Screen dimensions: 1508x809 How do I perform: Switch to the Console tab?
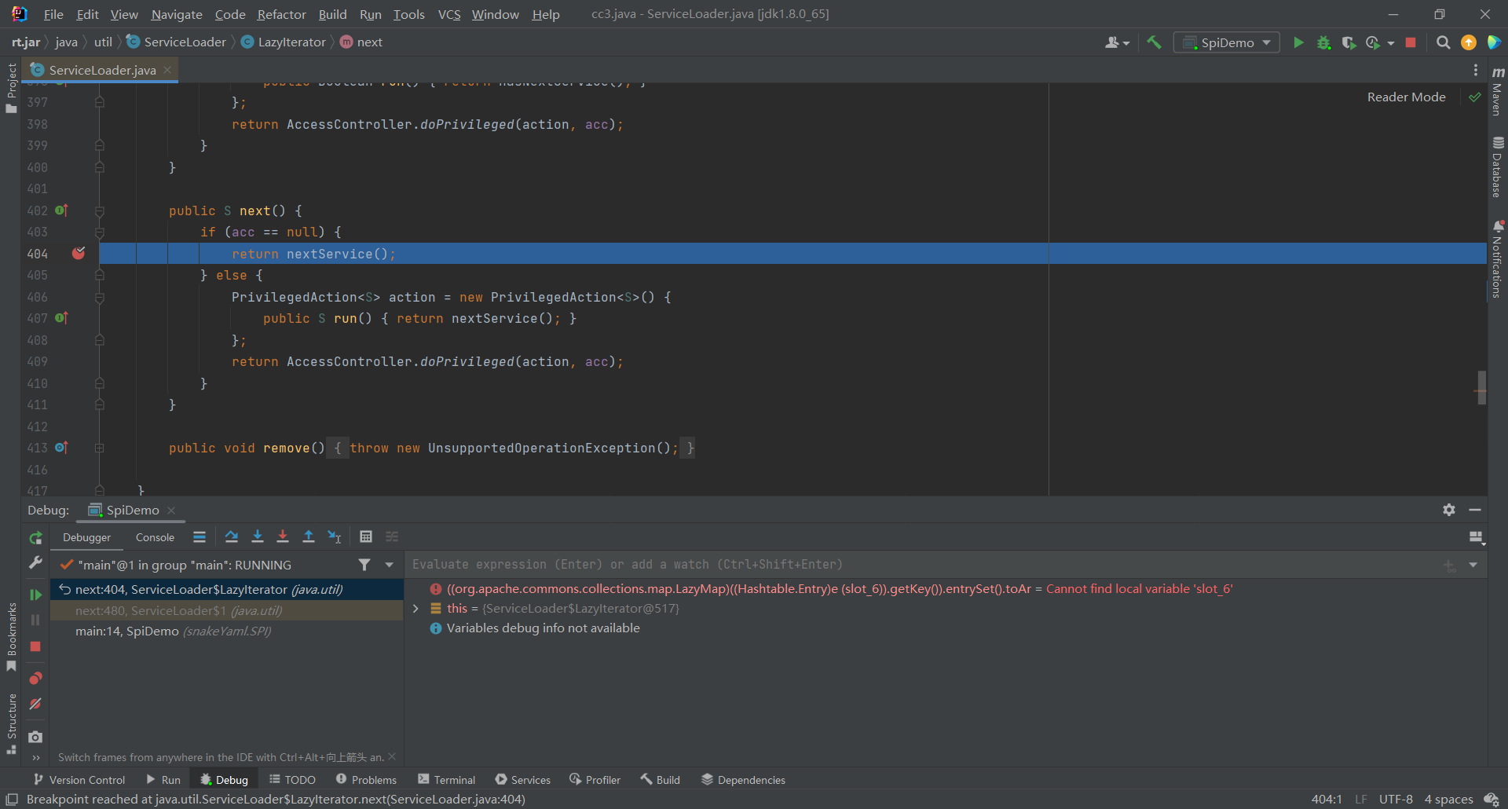155,537
